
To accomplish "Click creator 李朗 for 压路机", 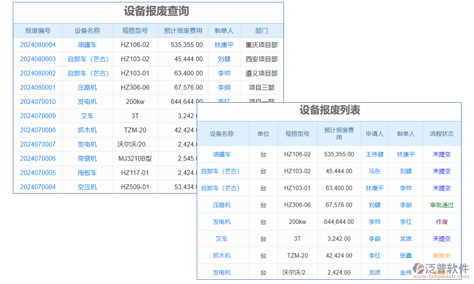I will pyautogui.click(x=406, y=205).
